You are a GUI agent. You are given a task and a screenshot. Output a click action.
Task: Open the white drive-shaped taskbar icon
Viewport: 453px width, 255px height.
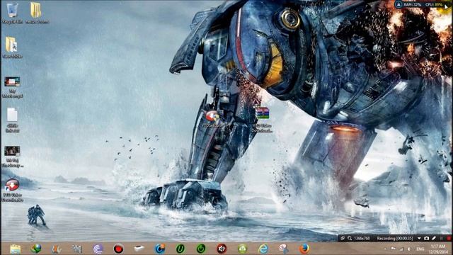coord(139,249)
